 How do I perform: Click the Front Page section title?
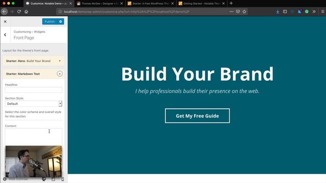tap(24, 38)
